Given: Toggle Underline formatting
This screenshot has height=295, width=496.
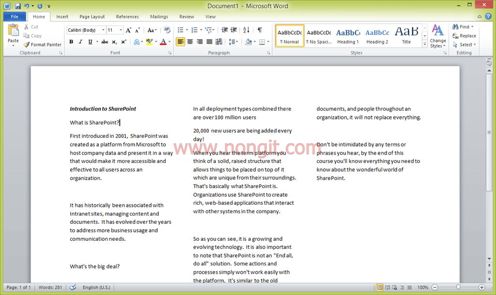Looking at the screenshot, I should 90,42.
